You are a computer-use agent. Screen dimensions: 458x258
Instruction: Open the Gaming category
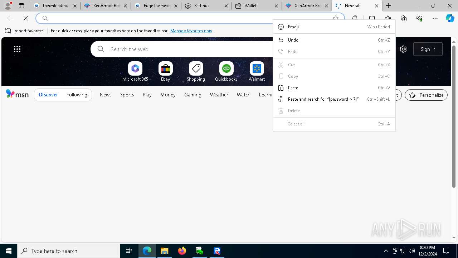click(193, 95)
